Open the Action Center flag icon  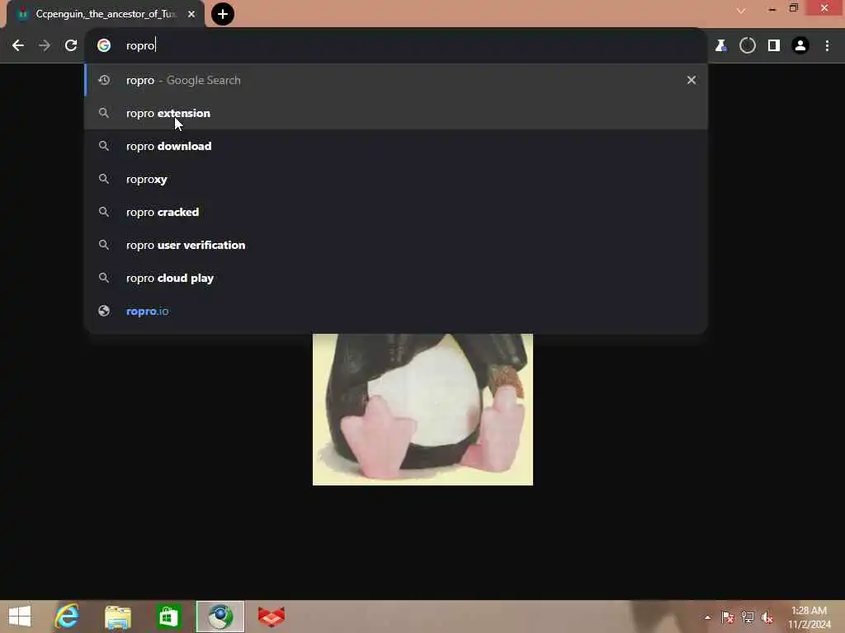click(x=728, y=617)
